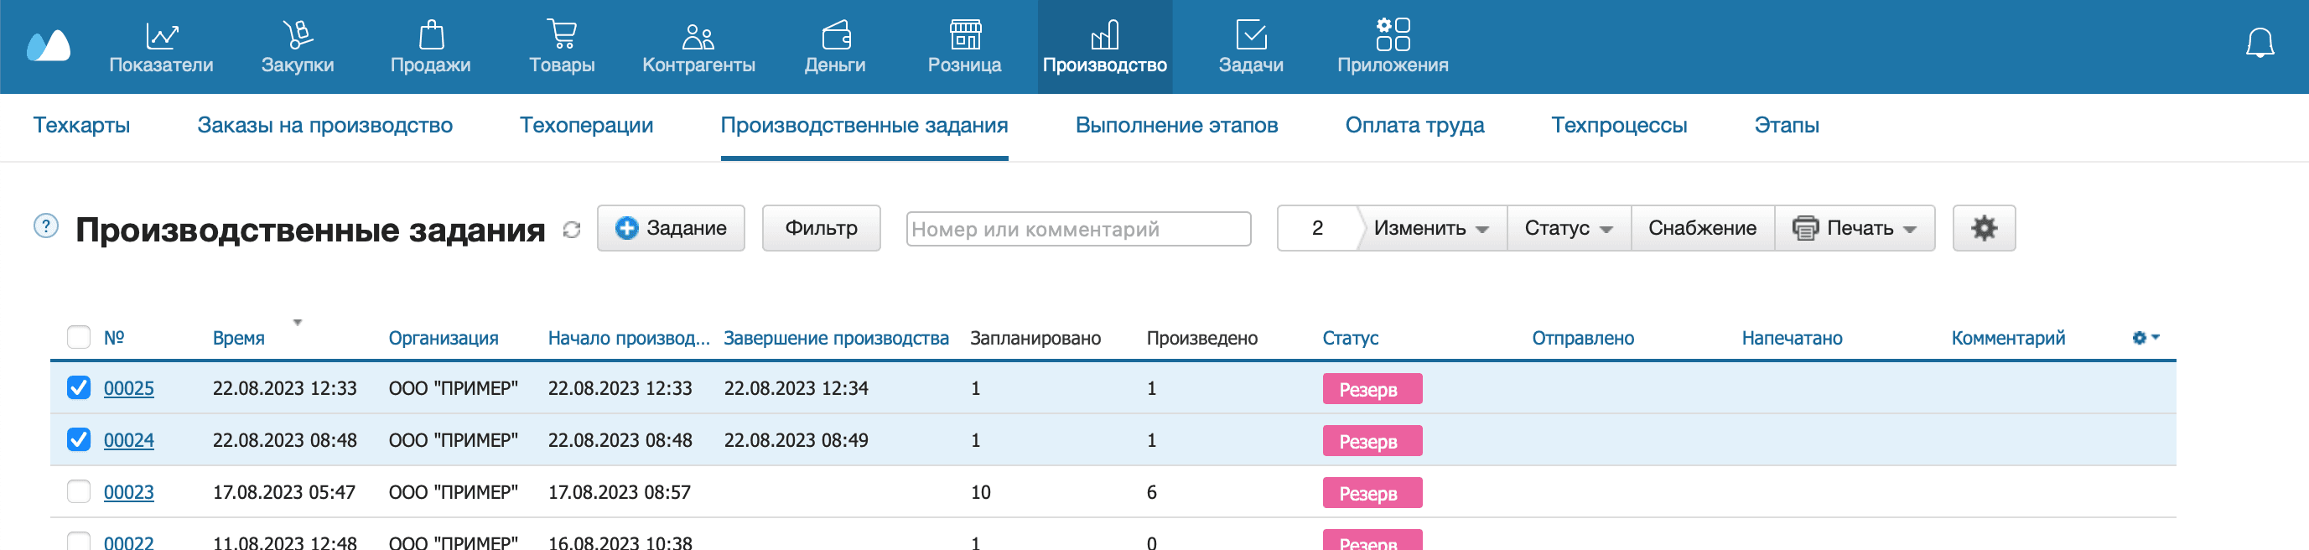Sort by Отправлено column header
Viewport: 2309px width, 550px height.
tap(1583, 338)
